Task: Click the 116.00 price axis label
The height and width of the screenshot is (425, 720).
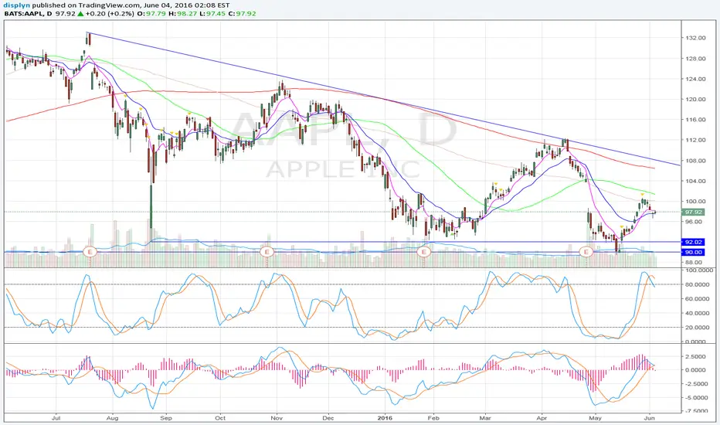Action: [x=695, y=120]
